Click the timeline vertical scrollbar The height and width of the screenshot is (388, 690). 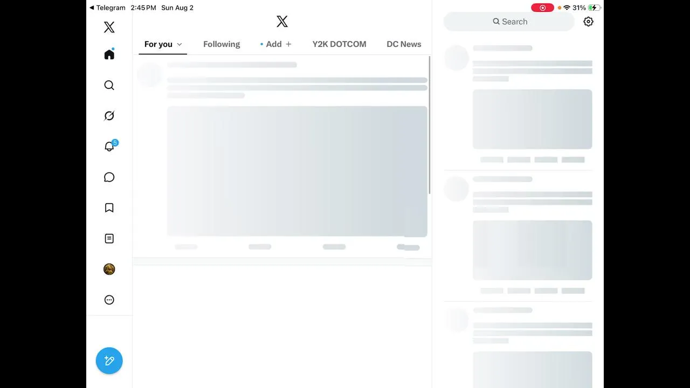click(x=430, y=124)
